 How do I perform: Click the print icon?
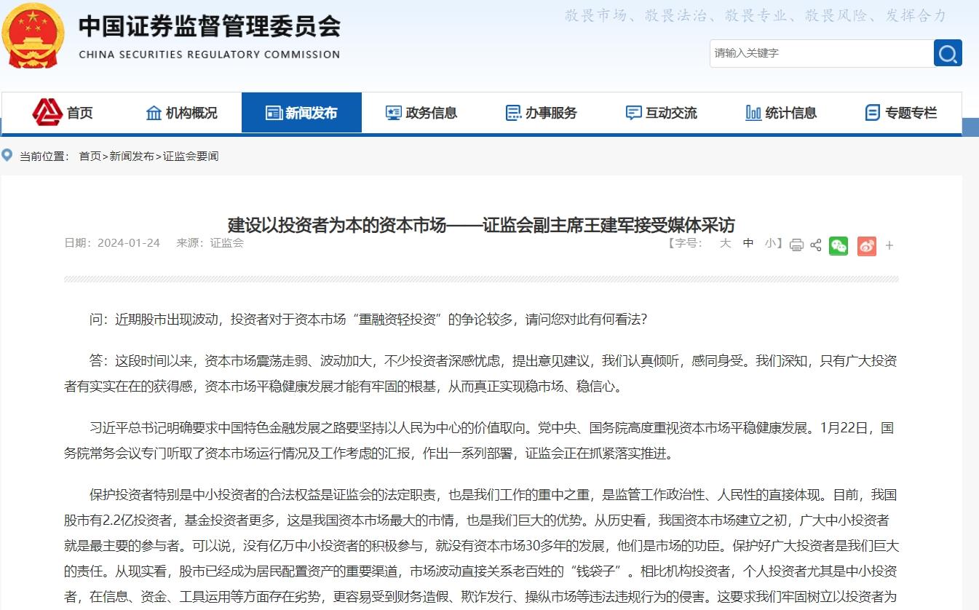(x=796, y=245)
